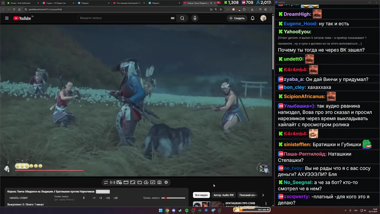Open more options for recommended video
Viewport: 380px width, 214px height.
point(266,204)
